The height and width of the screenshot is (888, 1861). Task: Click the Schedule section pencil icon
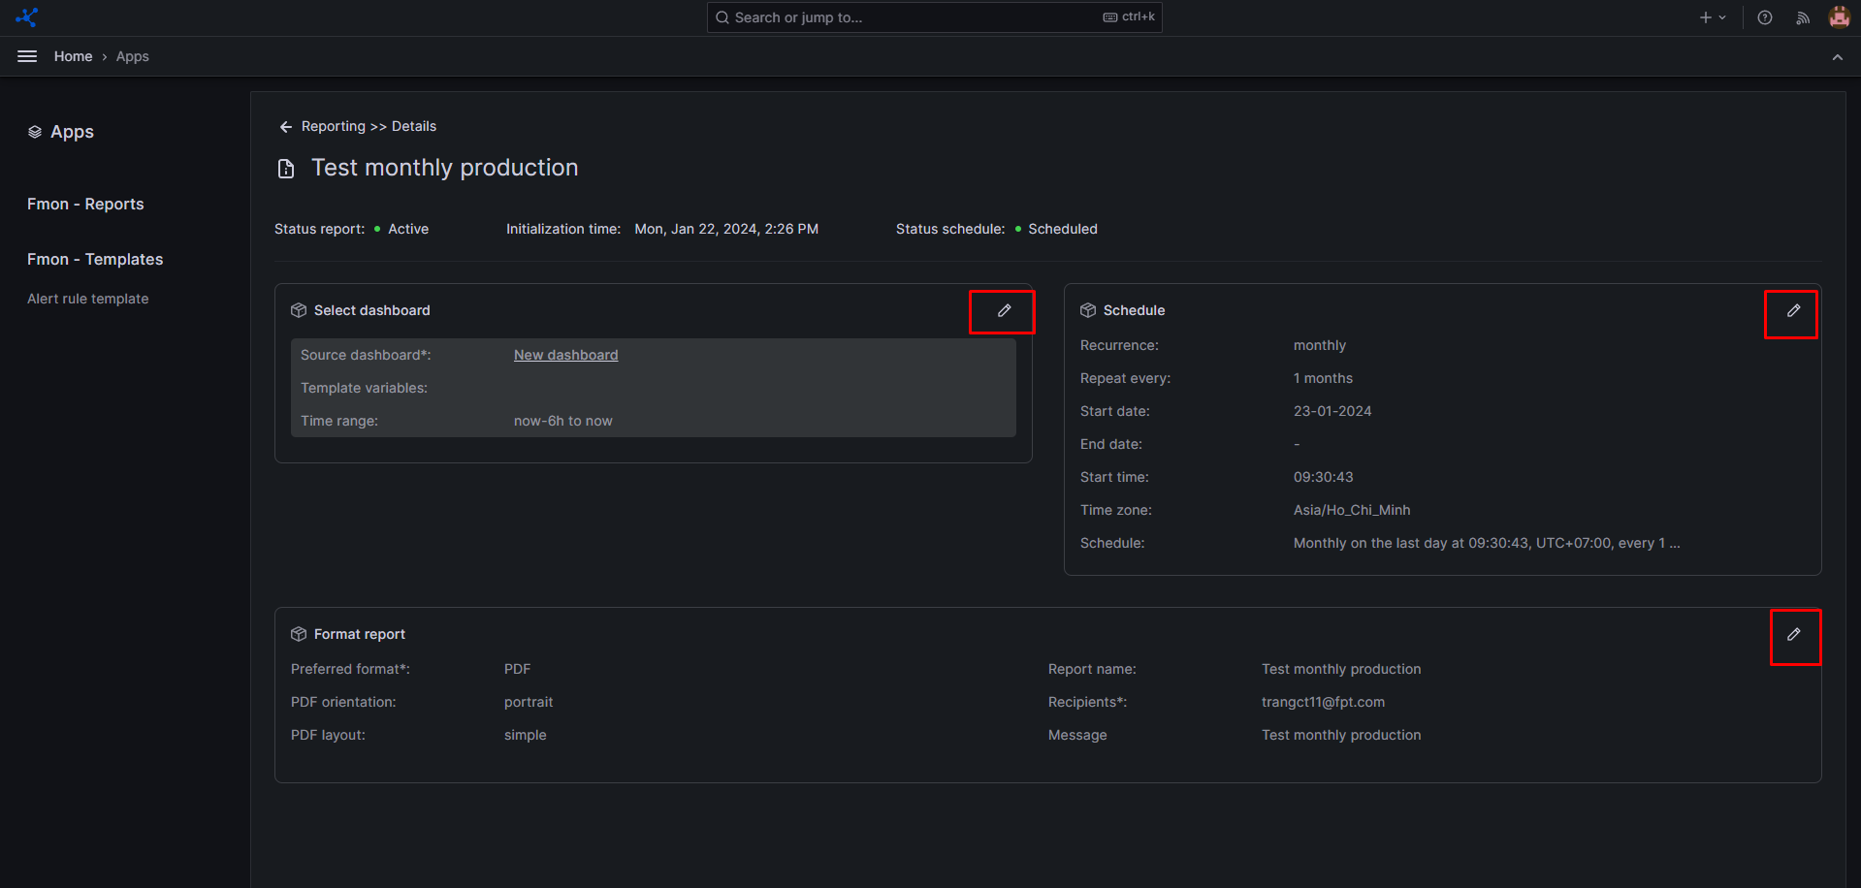pyautogui.click(x=1792, y=311)
